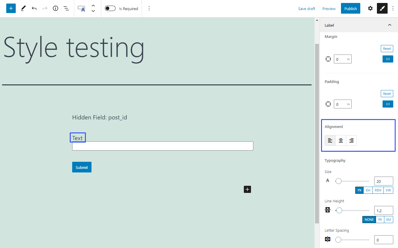Publish the post

[350, 8]
